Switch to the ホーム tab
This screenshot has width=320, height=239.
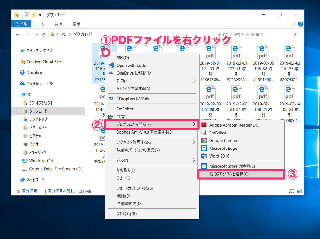pos(40,24)
